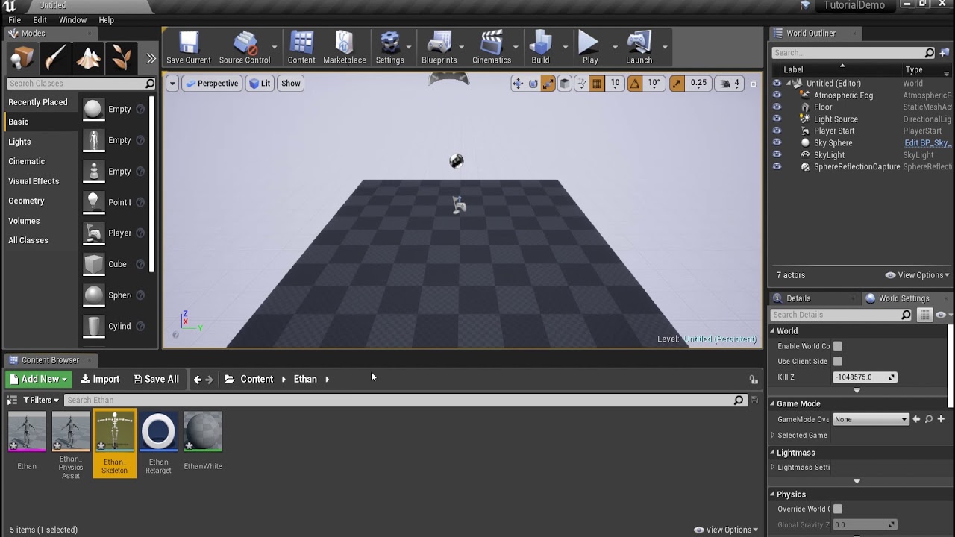This screenshot has width=955, height=537.
Task: Toggle visibility of Floor actor
Action: [x=777, y=107]
